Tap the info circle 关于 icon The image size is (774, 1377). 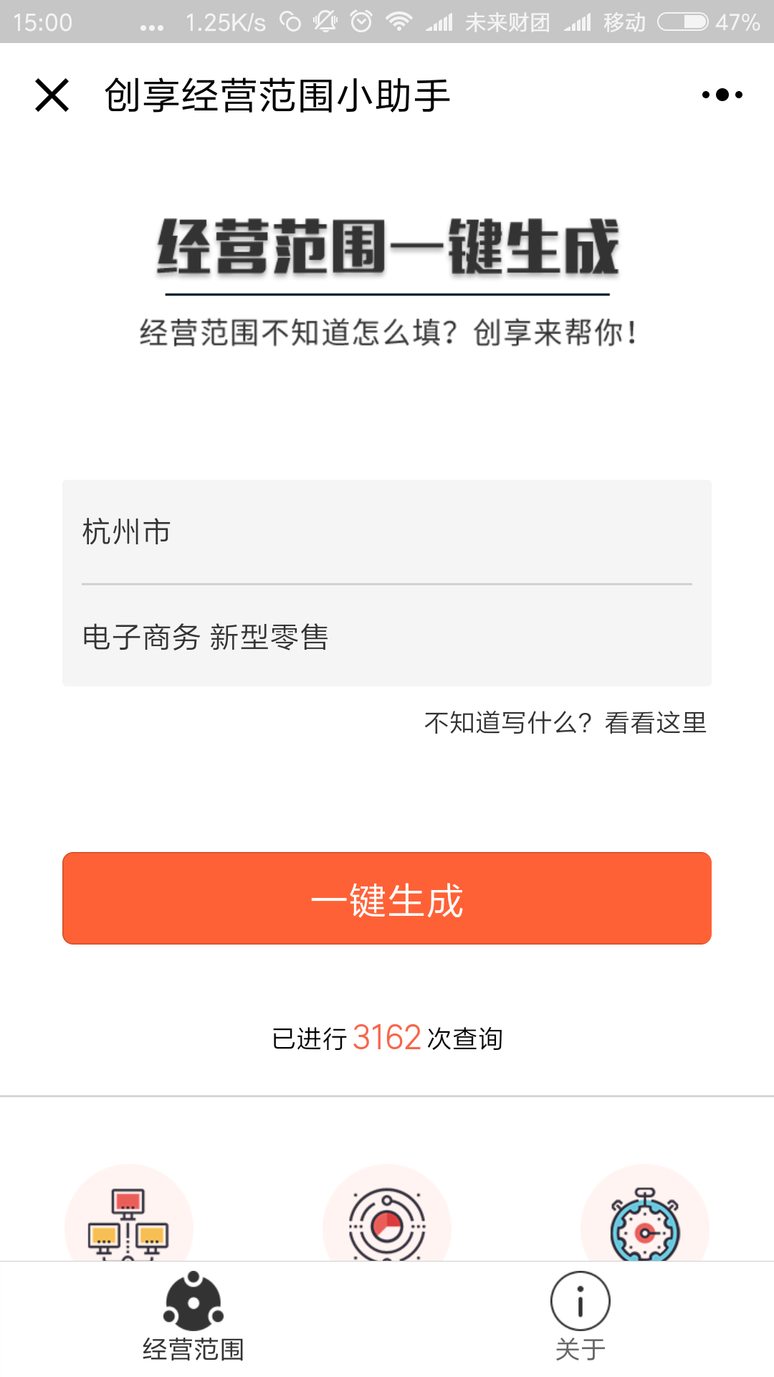coord(580,1301)
